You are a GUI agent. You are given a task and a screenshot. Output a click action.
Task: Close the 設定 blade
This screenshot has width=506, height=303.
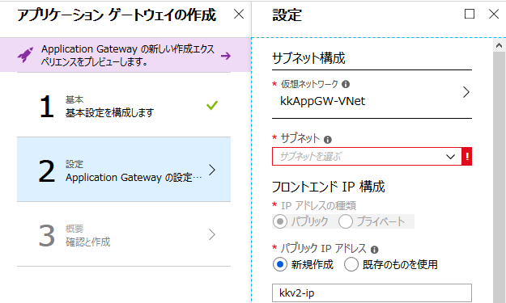tap(494, 15)
